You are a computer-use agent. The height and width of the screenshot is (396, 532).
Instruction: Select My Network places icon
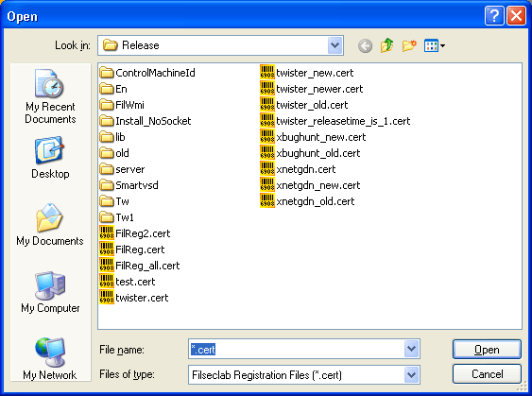click(x=50, y=359)
